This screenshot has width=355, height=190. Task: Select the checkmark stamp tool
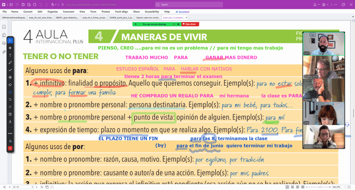10,70
